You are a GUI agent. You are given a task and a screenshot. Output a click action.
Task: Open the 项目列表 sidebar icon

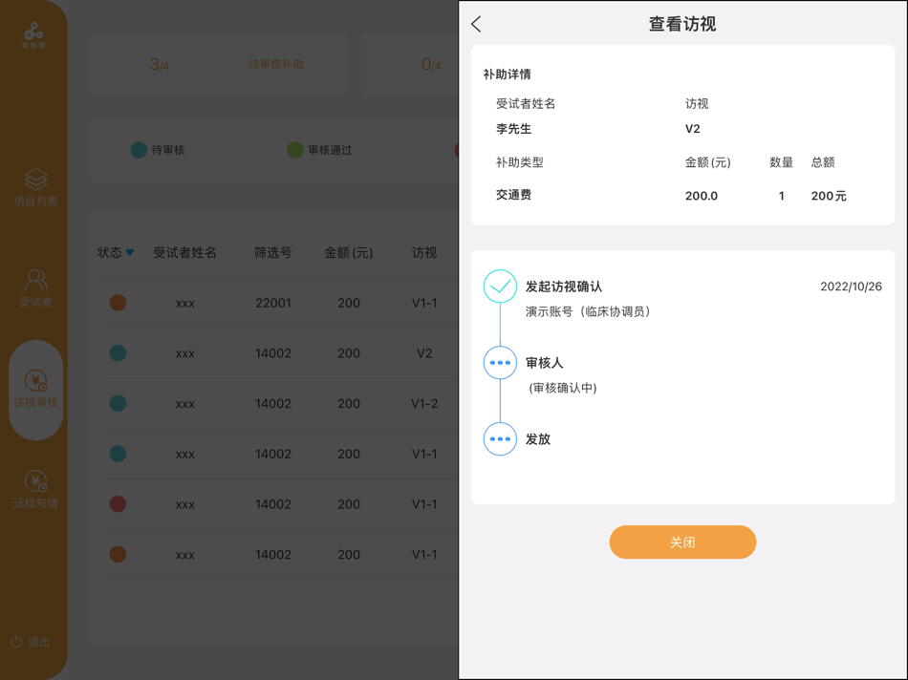[x=35, y=188]
